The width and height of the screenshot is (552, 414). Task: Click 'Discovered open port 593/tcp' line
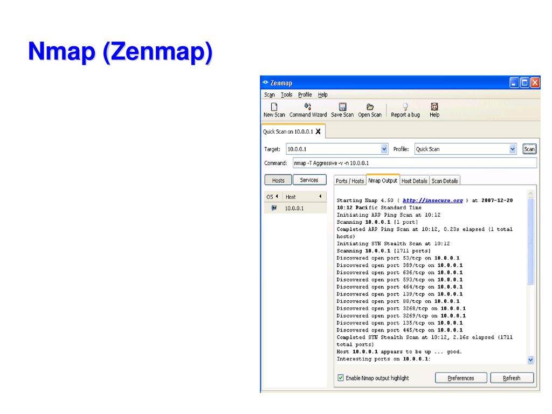399,280
